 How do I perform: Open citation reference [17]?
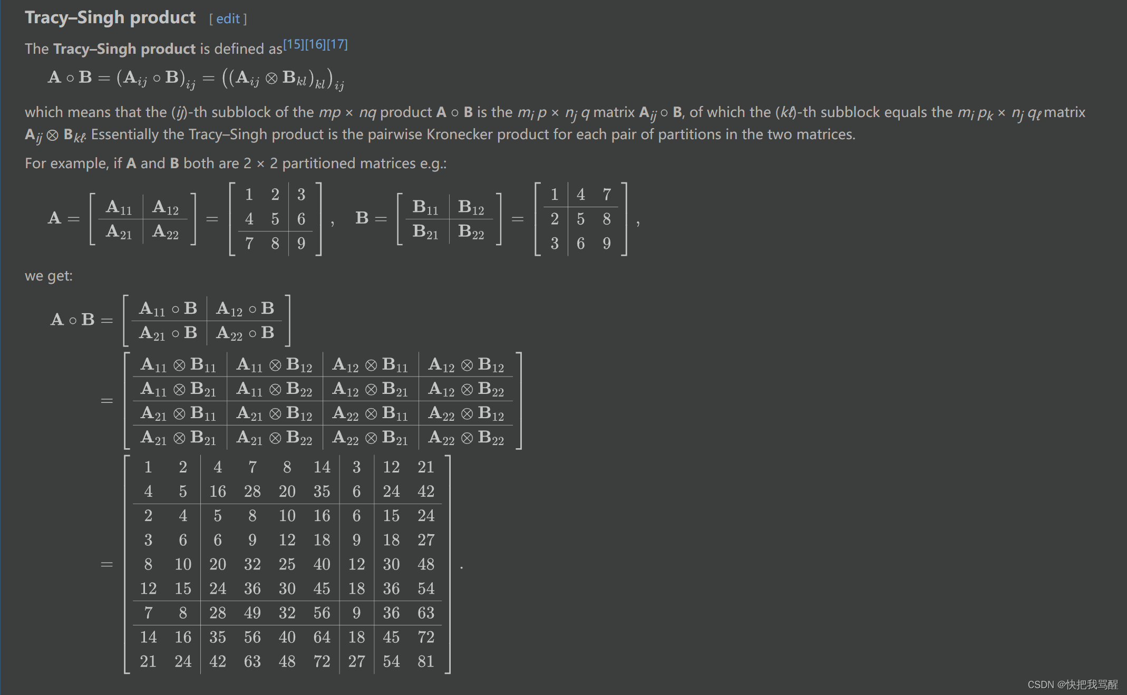click(x=337, y=44)
